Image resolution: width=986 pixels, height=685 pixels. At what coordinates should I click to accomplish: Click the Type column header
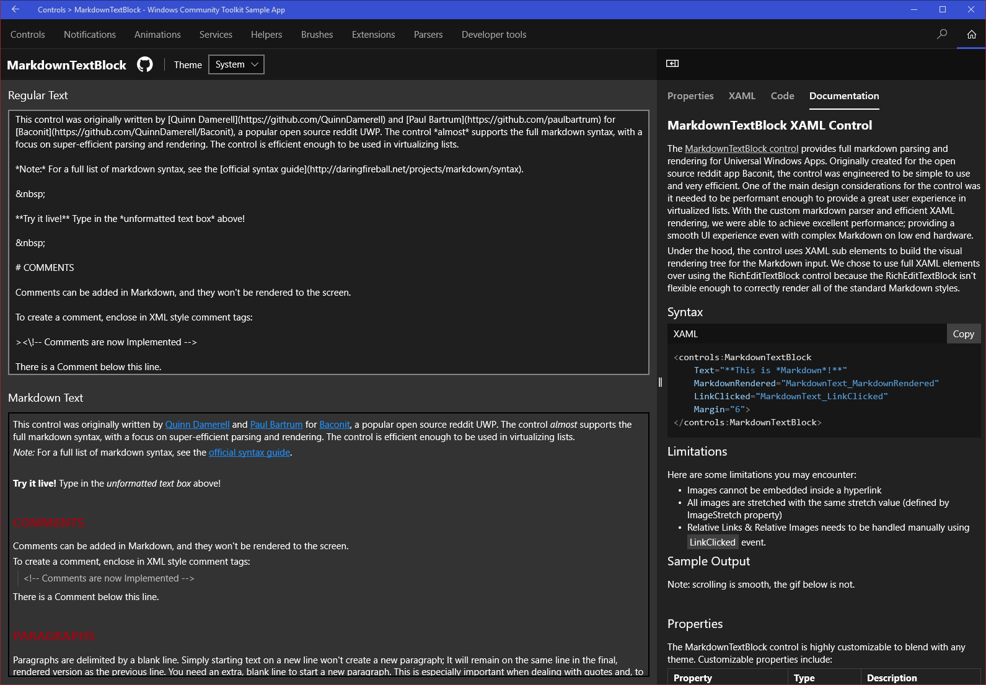tap(804, 678)
